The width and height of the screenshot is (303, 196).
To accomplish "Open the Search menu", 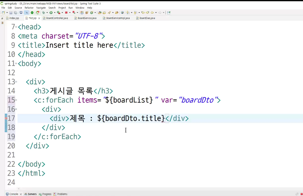I will click(52, 8).
